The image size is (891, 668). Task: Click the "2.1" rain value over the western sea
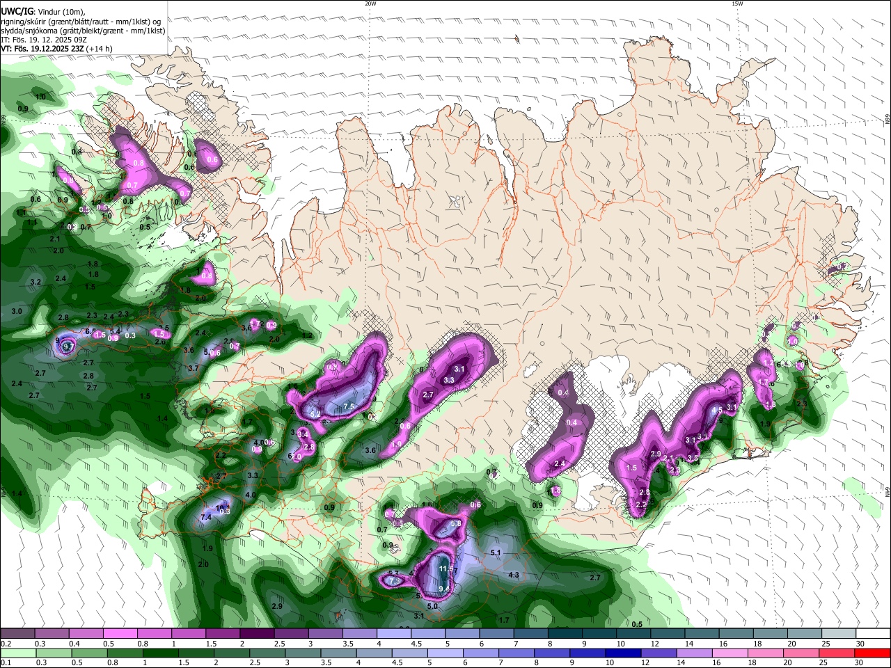coord(56,239)
